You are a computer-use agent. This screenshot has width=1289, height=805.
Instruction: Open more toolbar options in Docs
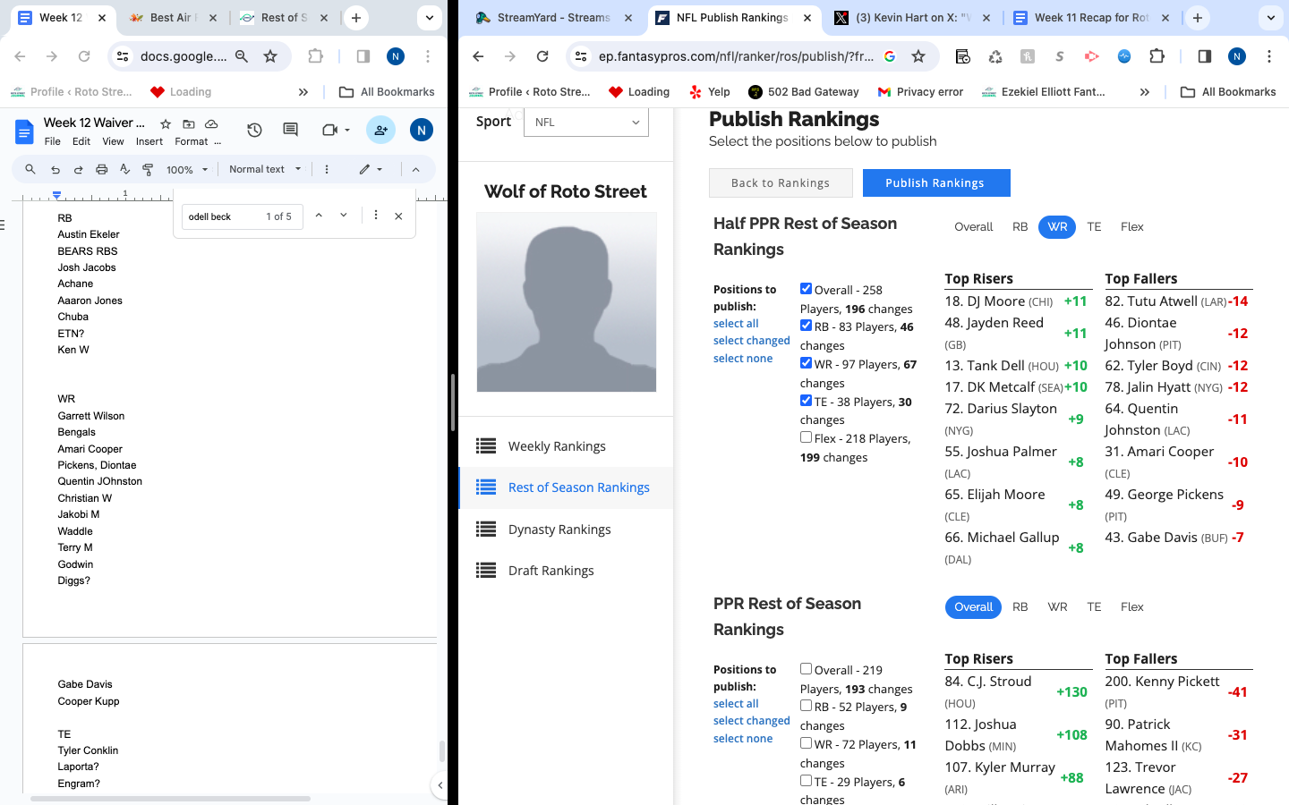coord(327,169)
